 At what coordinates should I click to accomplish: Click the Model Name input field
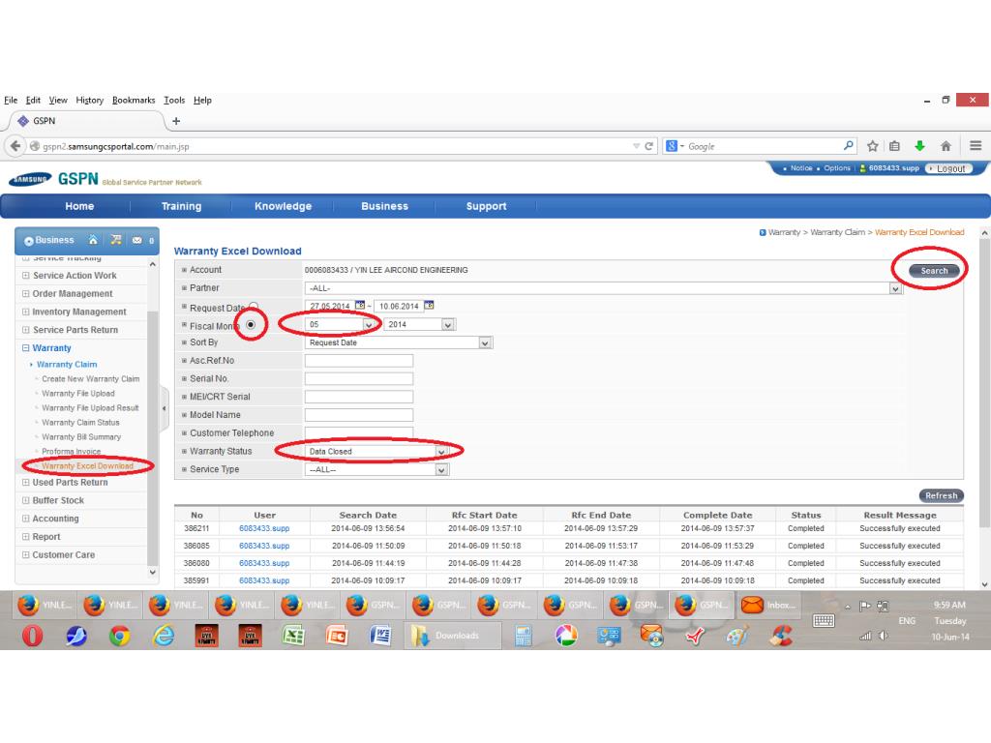tap(358, 415)
